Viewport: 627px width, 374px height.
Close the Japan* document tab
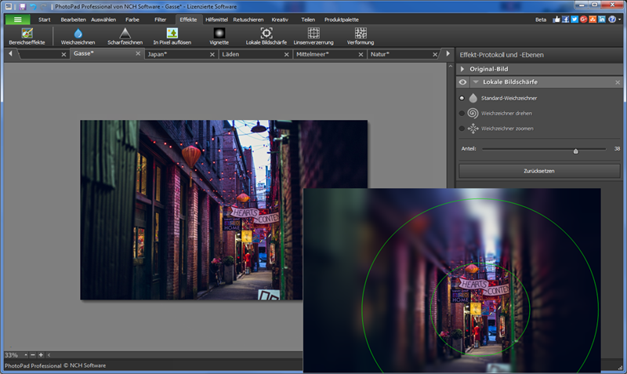pyautogui.click(x=212, y=54)
